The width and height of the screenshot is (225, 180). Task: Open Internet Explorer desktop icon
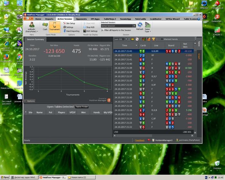6,46
